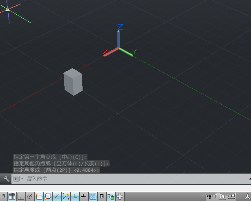Click the command prompt icon
The image size is (251, 202).
[x=17, y=179]
